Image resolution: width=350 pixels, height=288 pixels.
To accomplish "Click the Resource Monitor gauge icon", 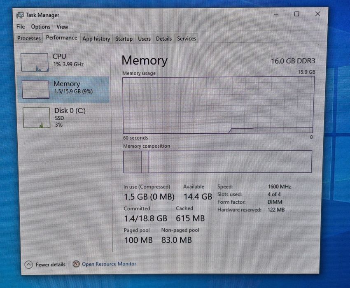I will point(76,264).
